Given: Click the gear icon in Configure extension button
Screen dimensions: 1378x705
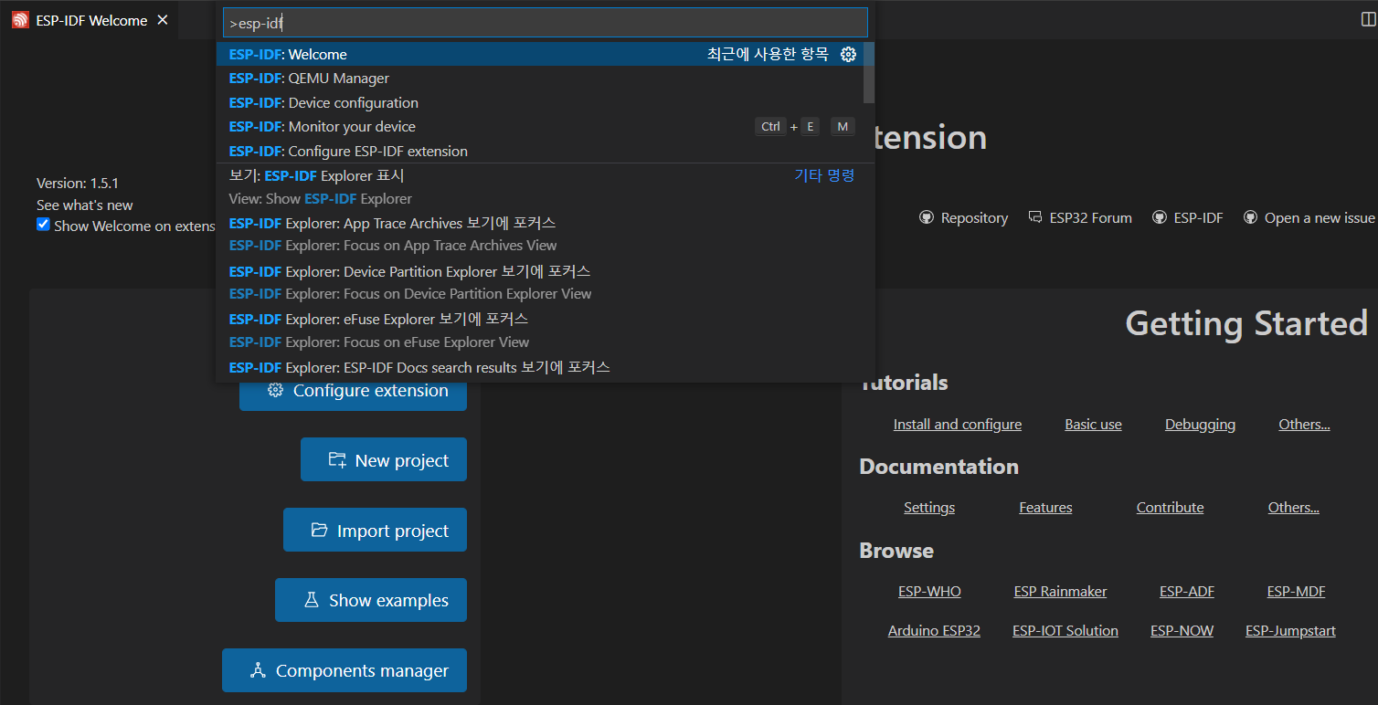Looking at the screenshot, I should click(x=275, y=391).
